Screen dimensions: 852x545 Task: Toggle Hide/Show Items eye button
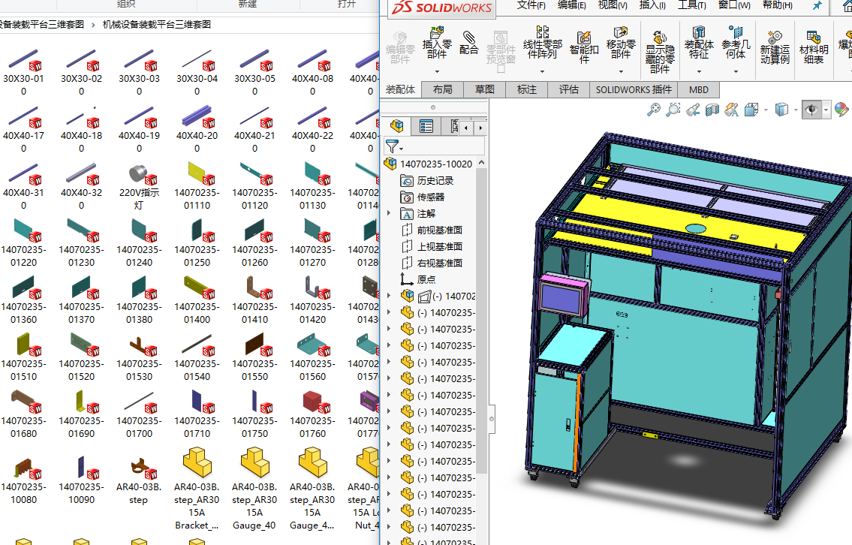[811, 110]
